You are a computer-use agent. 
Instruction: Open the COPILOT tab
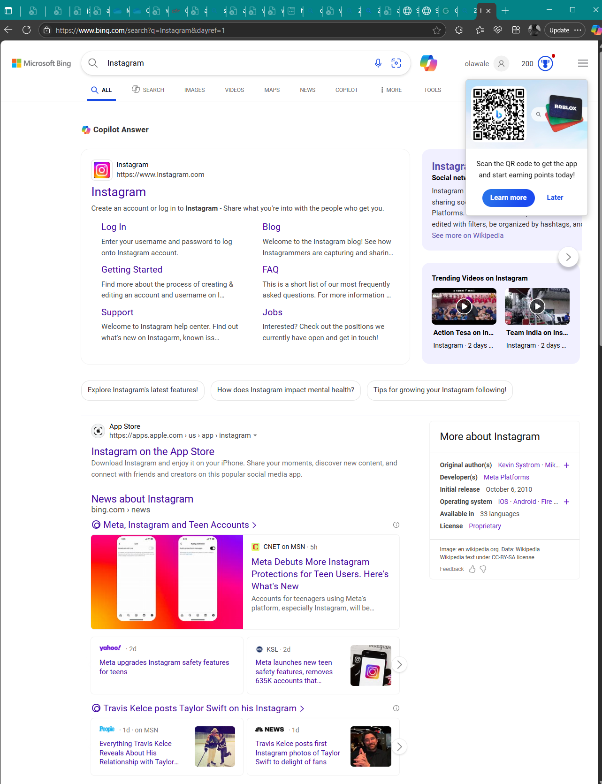tap(347, 90)
